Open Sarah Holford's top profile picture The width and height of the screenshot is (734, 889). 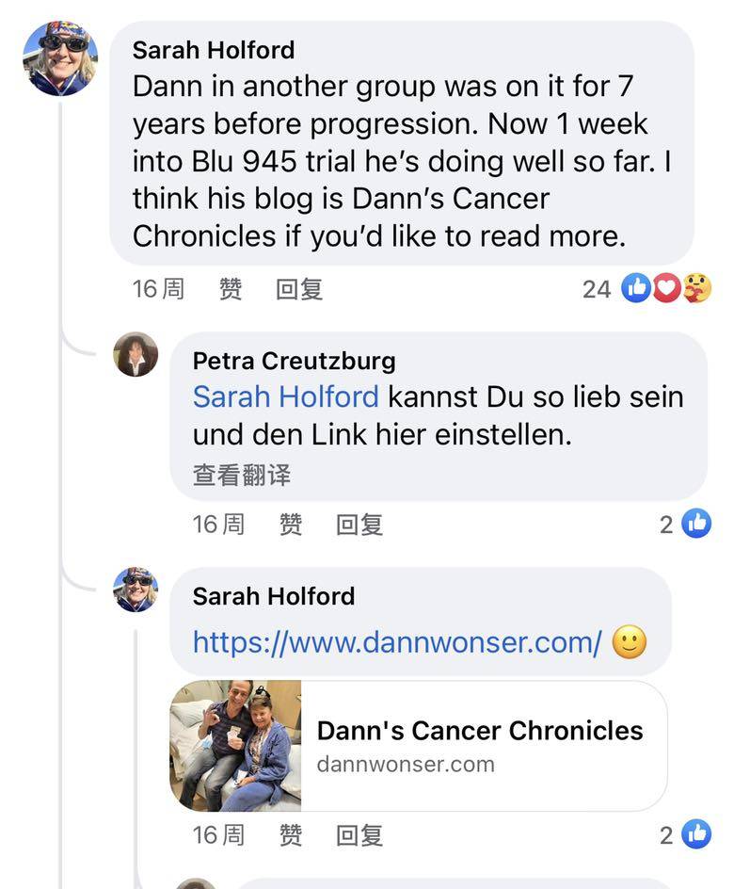click(x=60, y=58)
